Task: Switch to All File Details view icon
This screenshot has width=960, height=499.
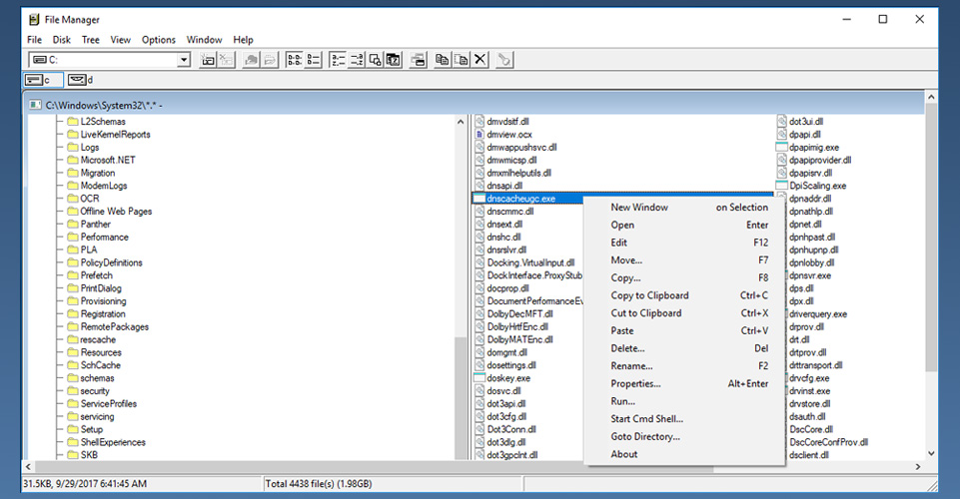Action: pyautogui.click(x=313, y=59)
